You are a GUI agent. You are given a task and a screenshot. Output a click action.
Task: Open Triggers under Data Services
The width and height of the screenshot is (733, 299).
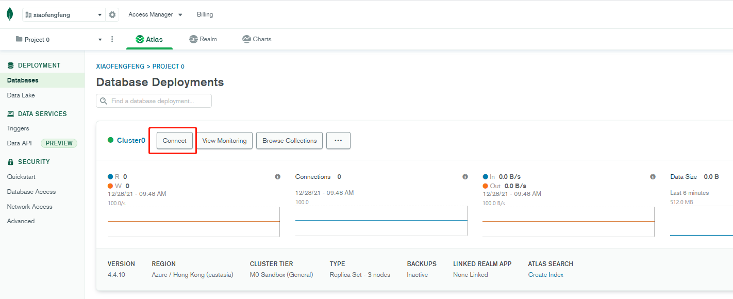pos(18,128)
